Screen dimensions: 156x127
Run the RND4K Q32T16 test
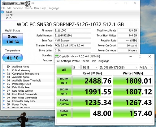point(64,102)
